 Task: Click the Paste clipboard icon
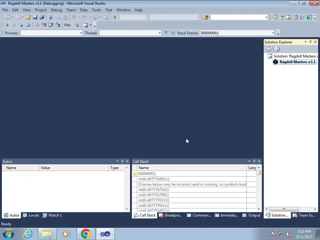65,17
